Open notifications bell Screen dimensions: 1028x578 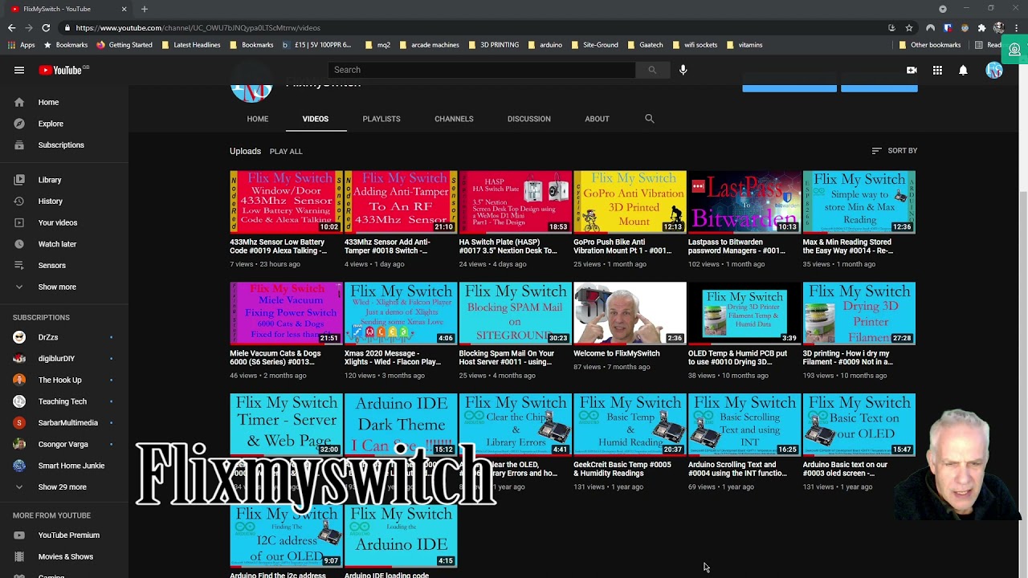(963, 70)
